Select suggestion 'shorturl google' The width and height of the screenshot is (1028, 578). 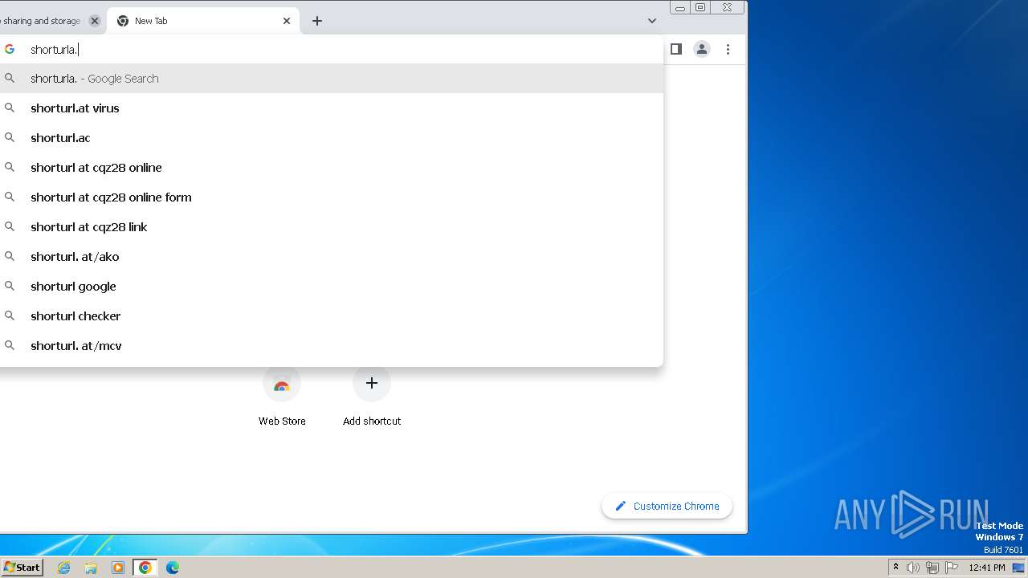coord(332,287)
